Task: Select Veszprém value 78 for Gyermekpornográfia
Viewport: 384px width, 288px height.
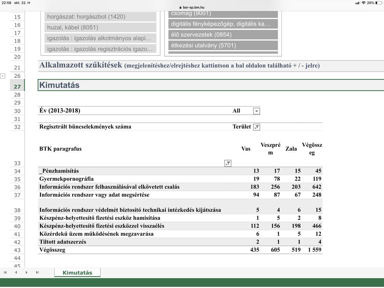Action: (x=277, y=179)
